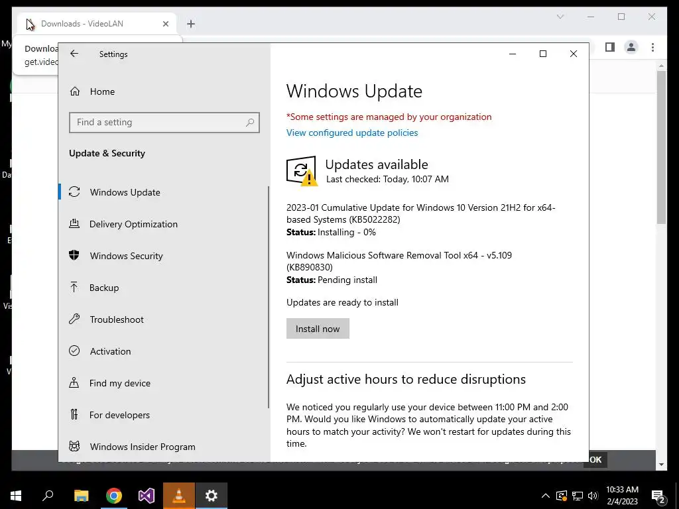
Task: Maximize the Settings window
Action: coord(543,54)
